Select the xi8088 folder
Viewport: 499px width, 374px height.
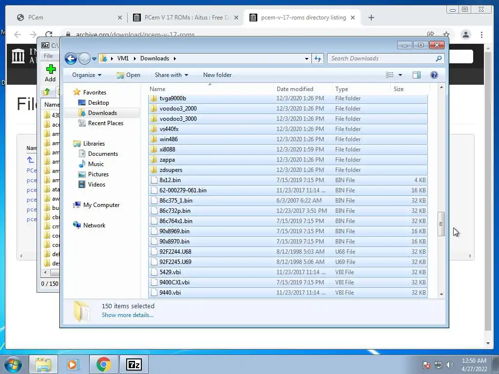[288, 150]
